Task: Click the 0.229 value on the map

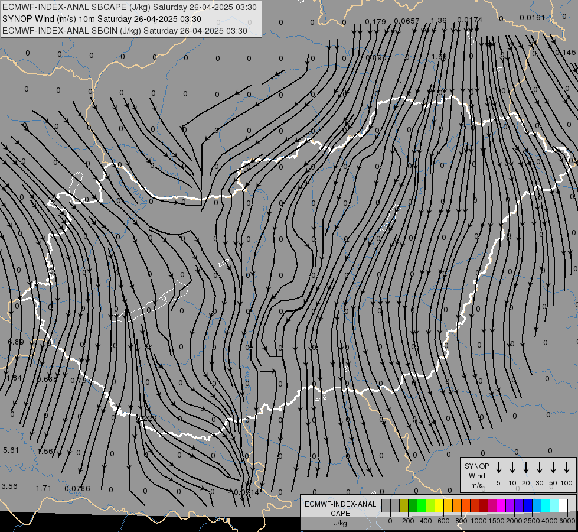Action: click(146, 419)
